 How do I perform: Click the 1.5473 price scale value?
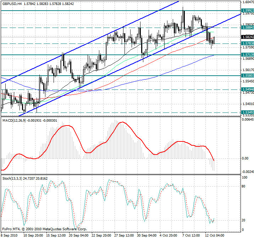pyautogui.click(x=248, y=93)
